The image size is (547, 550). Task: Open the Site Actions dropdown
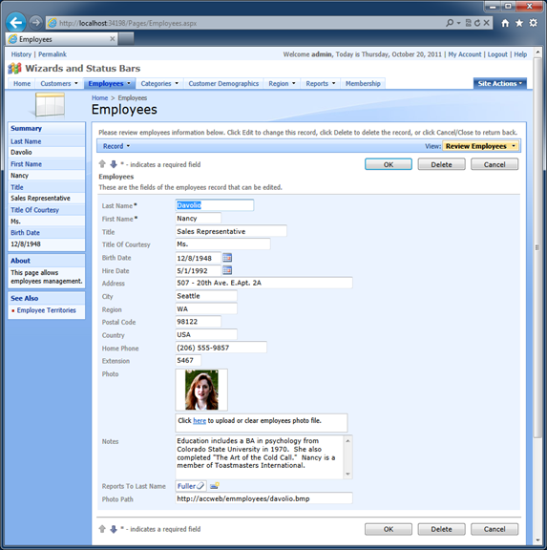pyautogui.click(x=500, y=83)
